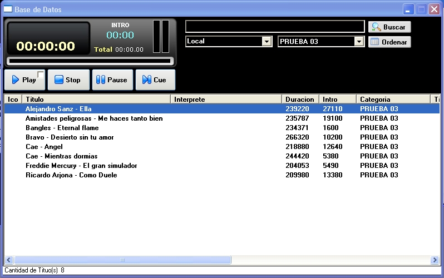
Task: Select Cae - Mientras dormias track
Action: coord(221,156)
